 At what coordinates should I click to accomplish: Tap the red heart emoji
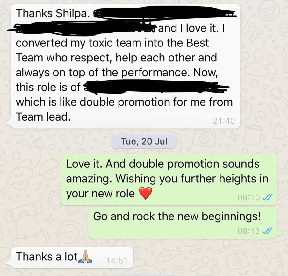click(x=146, y=193)
